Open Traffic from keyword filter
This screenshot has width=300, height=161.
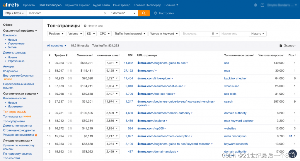130,34
